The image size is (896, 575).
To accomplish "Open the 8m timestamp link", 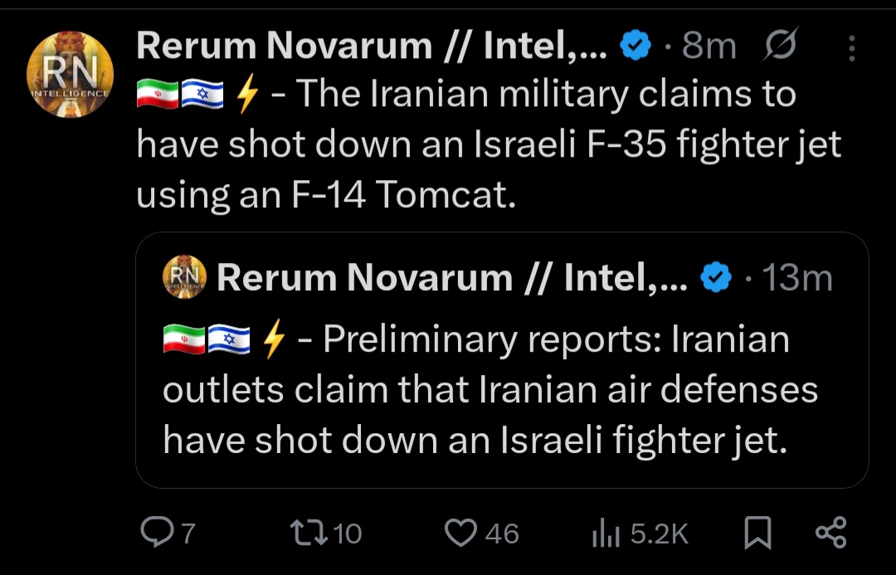I will click(x=709, y=46).
